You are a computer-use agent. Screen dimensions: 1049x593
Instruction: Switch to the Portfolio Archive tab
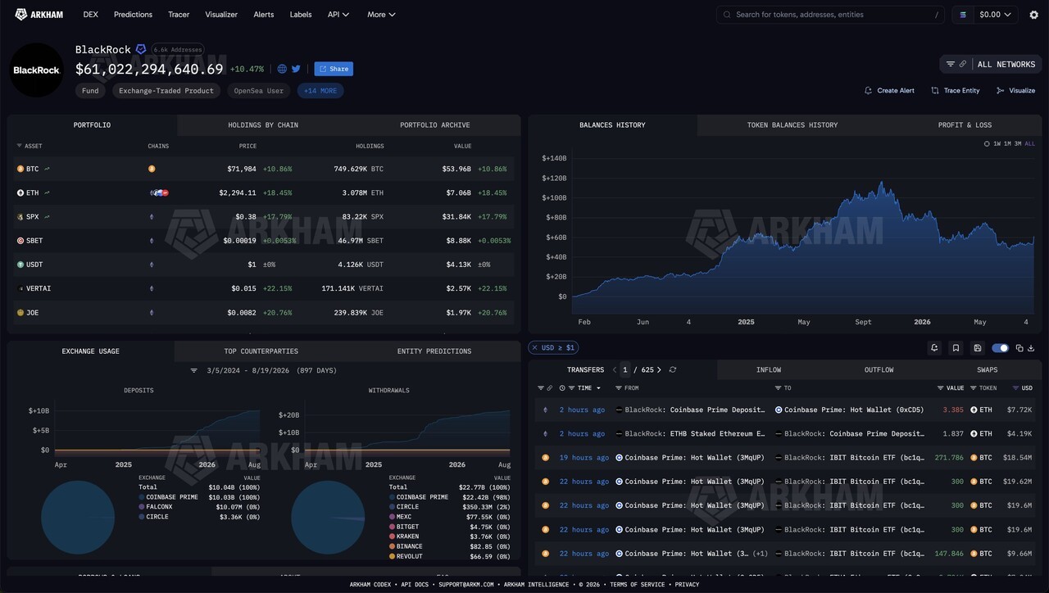pos(435,125)
